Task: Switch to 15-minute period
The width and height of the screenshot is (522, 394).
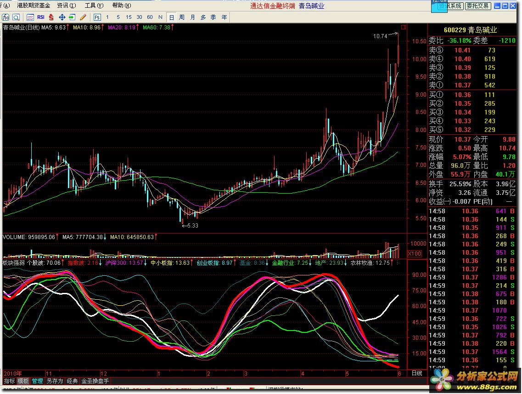Action: (x=129, y=17)
